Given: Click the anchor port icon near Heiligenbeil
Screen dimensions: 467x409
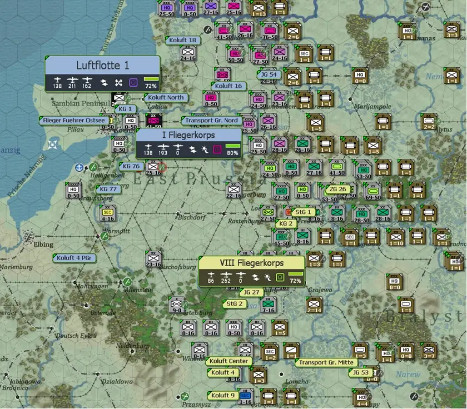Looking at the screenshot, I should tap(80, 167).
